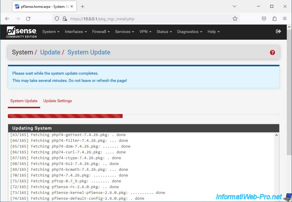Click the log line for php74-curl-7.4.26.pkg
292x202 pixels.
click(x=68, y=152)
